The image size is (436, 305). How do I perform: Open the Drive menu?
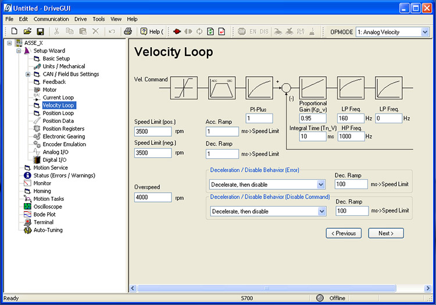click(x=81, y=19)
